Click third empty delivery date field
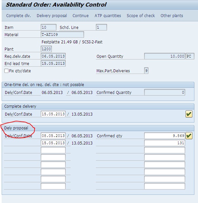This screenshot has width=198, height=203. (x=53, y=165)
